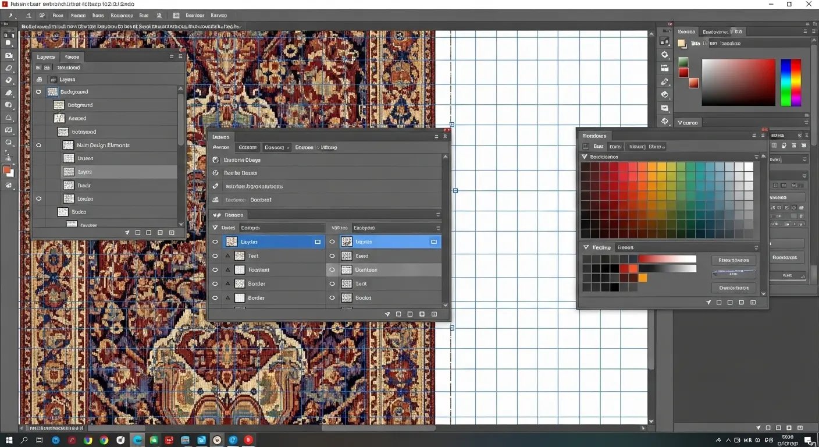Click the Chrome icon in taskbar

104,440
